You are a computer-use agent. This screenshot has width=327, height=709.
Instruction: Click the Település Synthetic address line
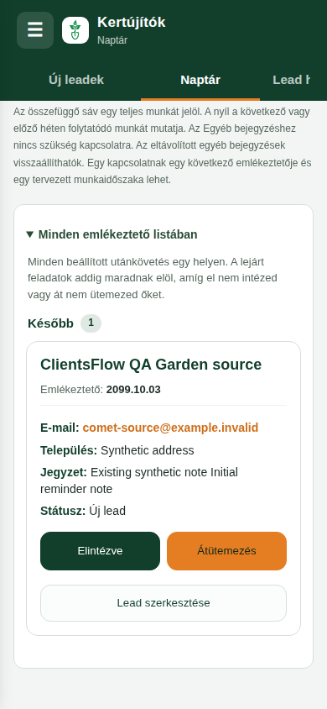coord(117,450)
